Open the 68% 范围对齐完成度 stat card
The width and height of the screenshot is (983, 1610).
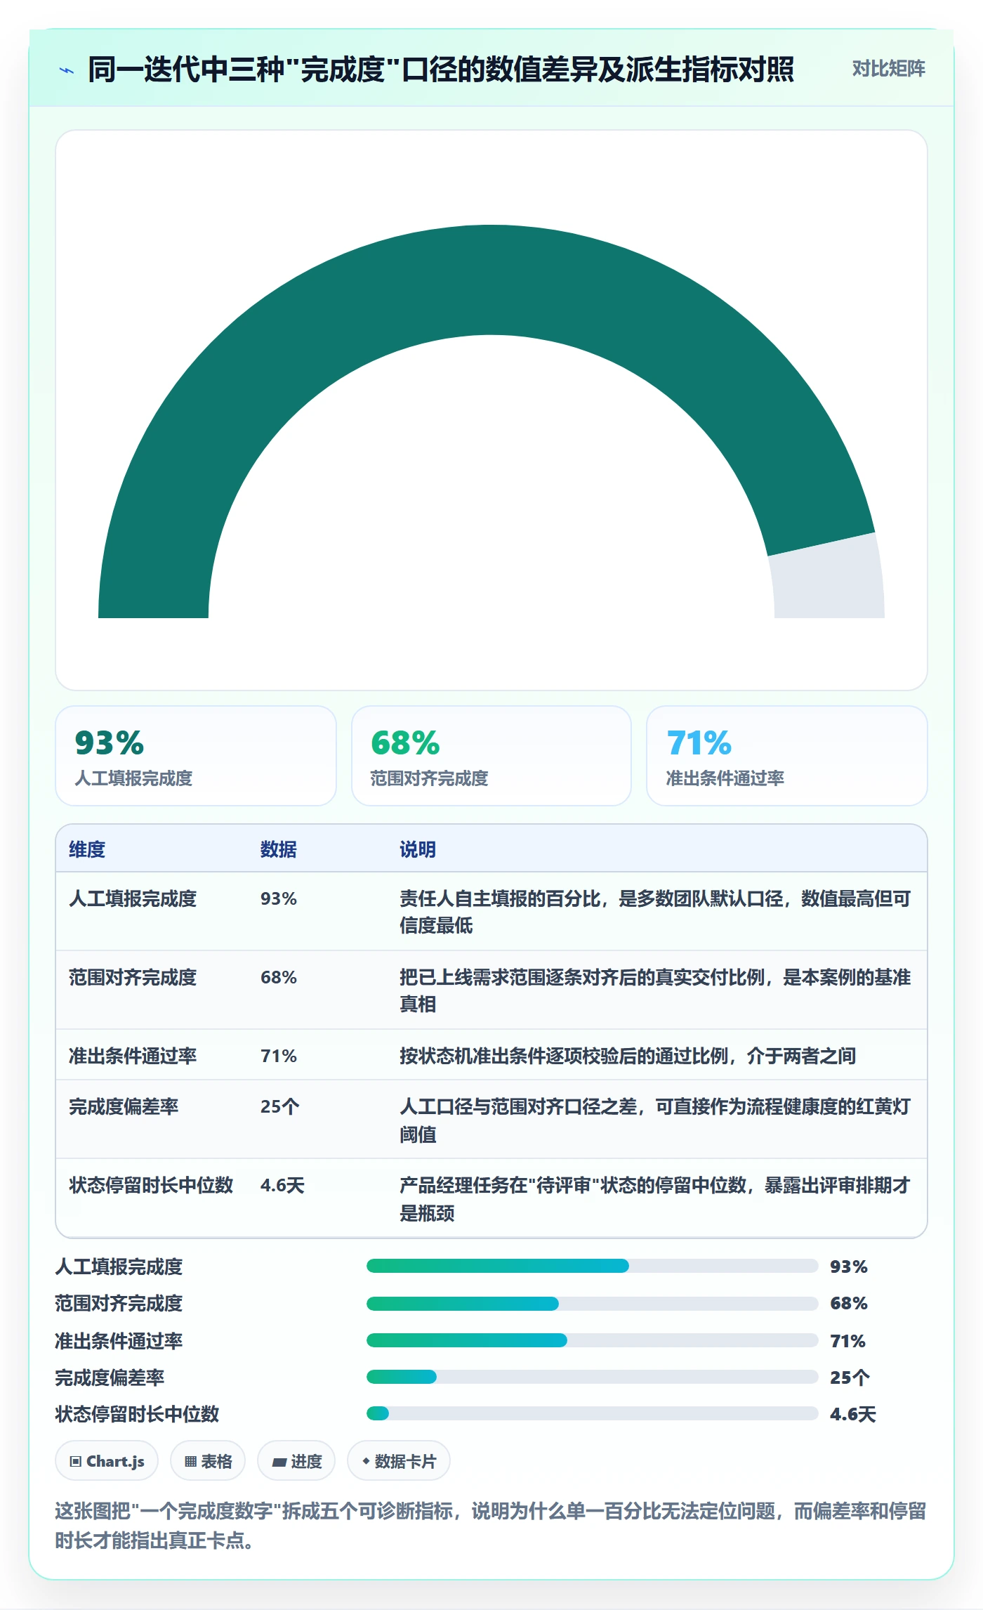point(491,756)
